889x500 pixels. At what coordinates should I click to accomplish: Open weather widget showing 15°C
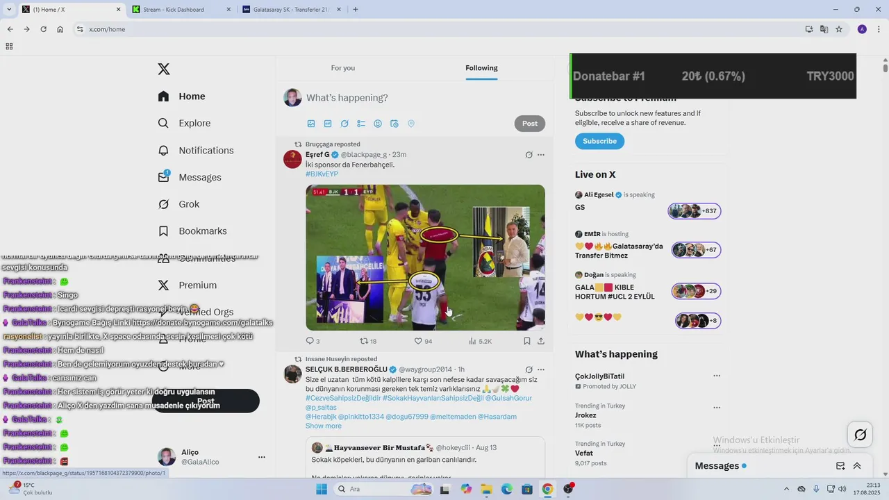coord(29,489)
